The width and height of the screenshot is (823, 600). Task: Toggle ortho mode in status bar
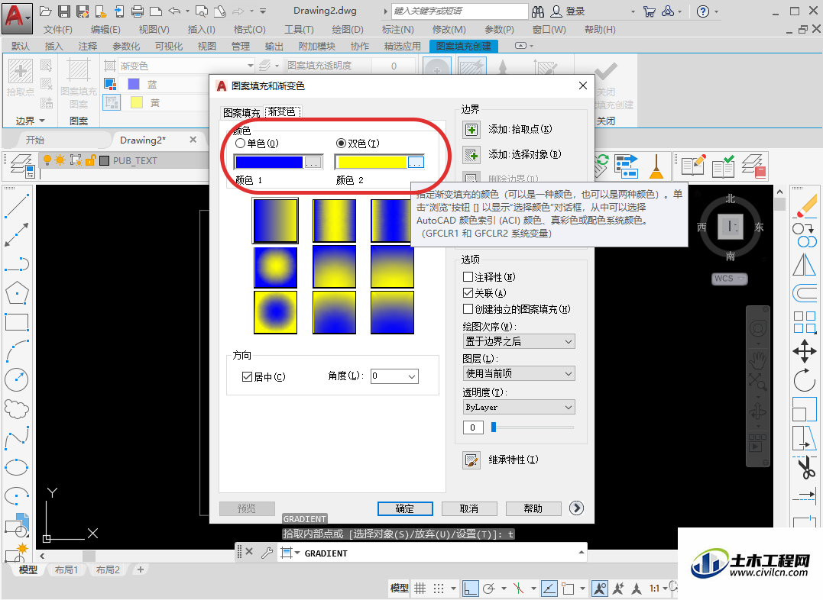click(470, 589)
